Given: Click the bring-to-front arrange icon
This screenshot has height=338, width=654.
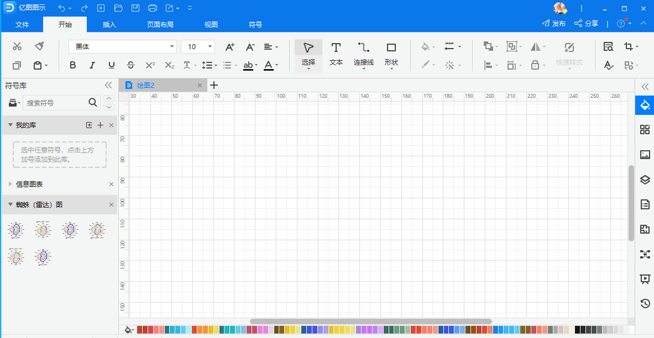Looking at the screenshot, I should pyautogui.click(x=488, y=46).
